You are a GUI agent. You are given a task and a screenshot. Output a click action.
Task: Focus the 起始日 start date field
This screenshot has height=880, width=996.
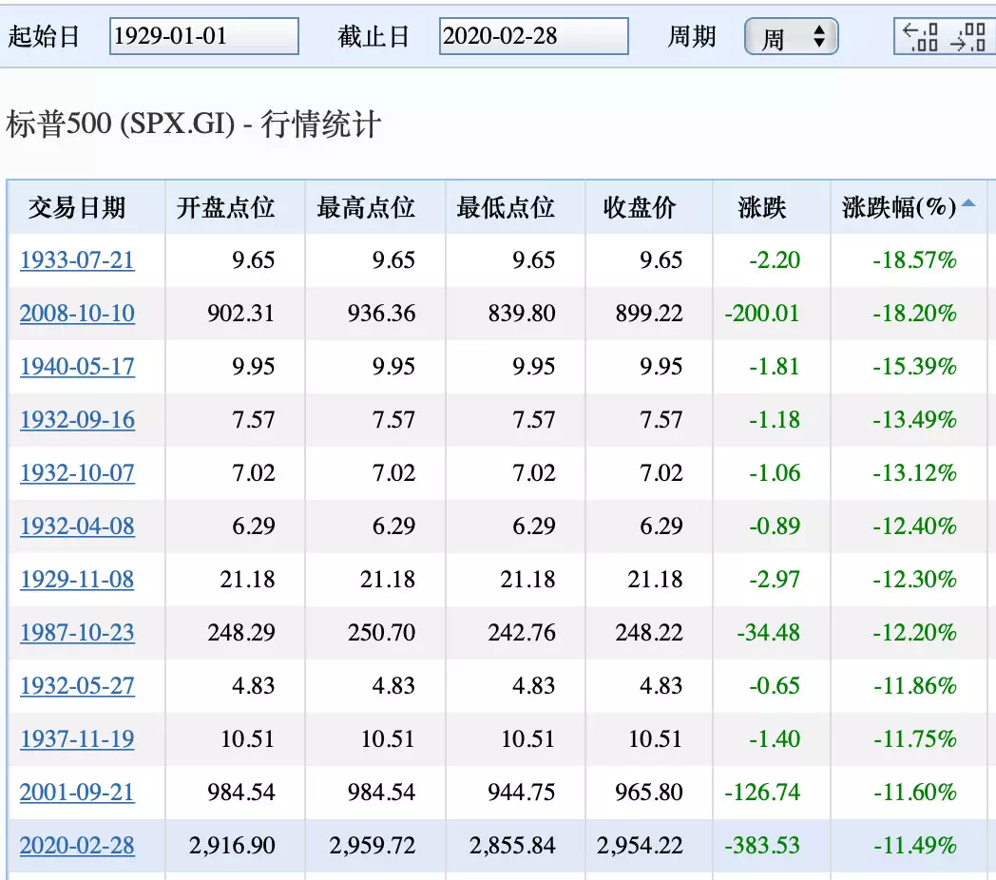[204, 36]
